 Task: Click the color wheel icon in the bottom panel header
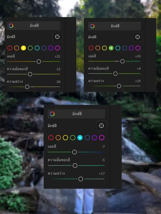(52, 114)
